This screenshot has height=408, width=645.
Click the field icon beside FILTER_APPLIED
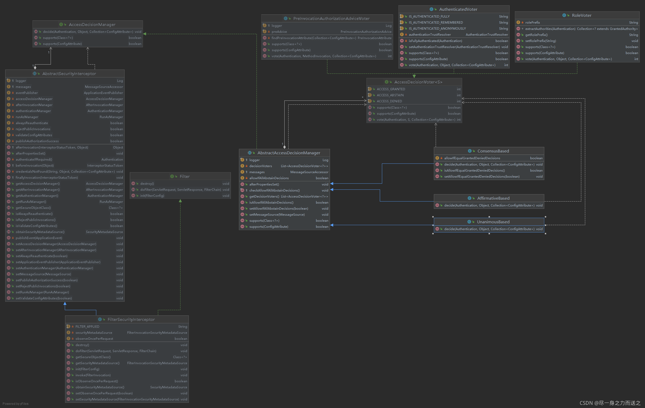point(68,327)
